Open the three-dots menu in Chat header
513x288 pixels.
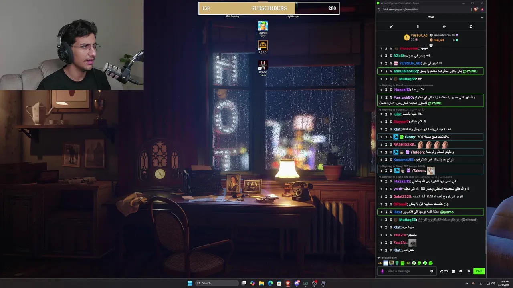click(482, 17)
